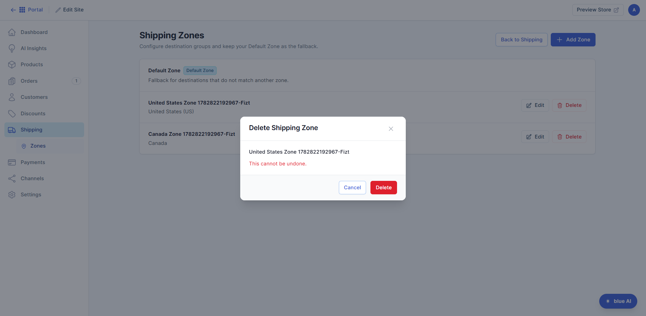Click pencil icon in Canada Zone Edit
The width and height of the screenshot is (646, 316).
(529, 137)
